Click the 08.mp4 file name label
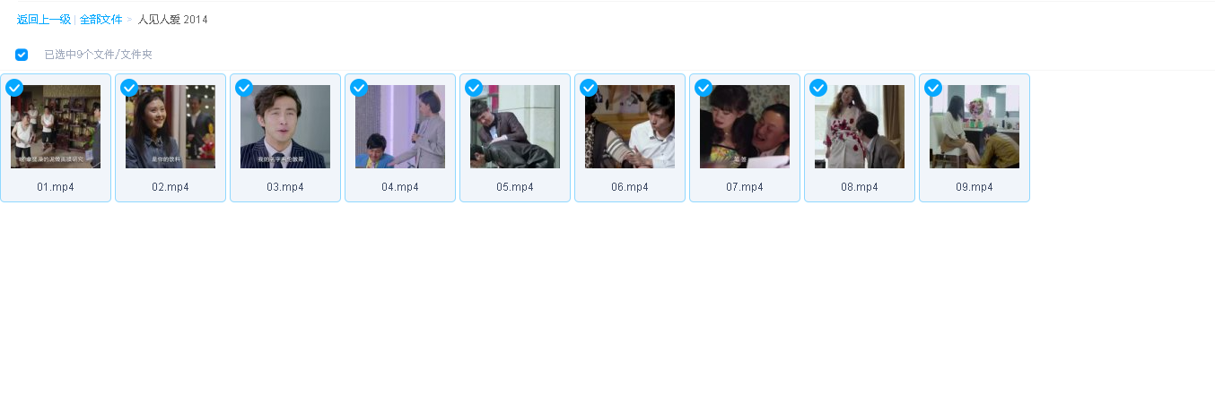 pos(860,187)
